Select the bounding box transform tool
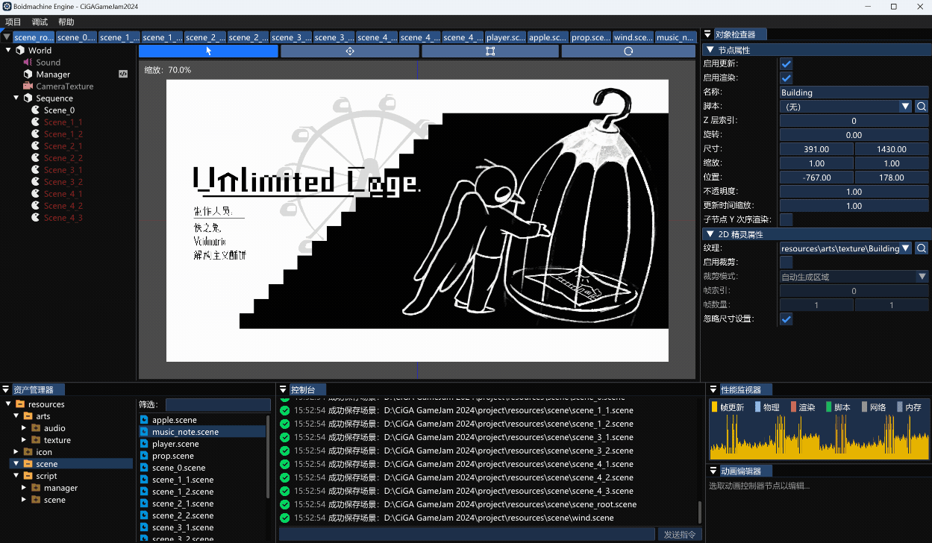The image size is (932, 543). click(490, 51)
